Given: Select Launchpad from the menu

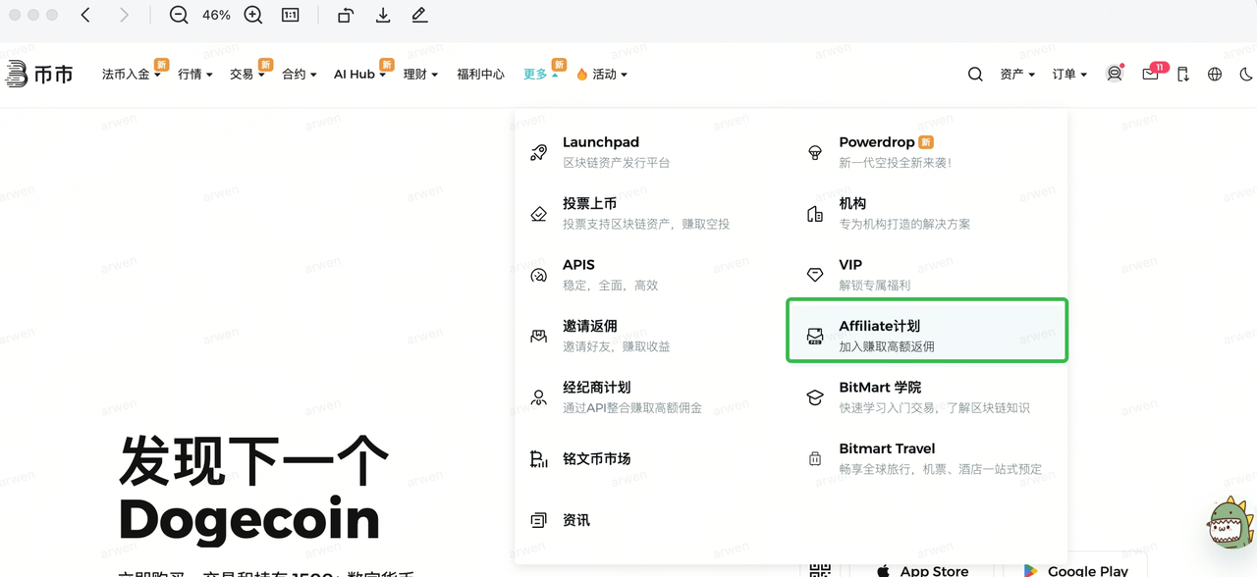Looking at the screenshot, I should 600,142.
